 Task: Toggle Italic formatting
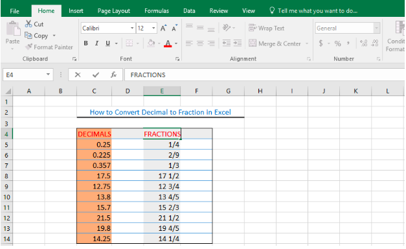(96, 43)
